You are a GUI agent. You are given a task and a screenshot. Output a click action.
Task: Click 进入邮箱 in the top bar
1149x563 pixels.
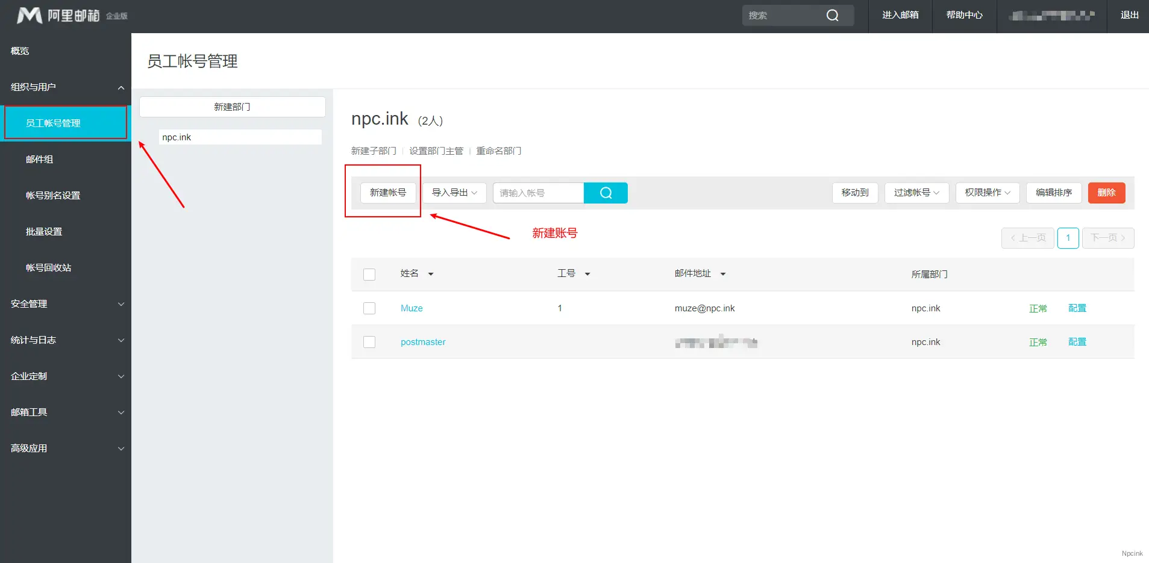pos(900,16)
